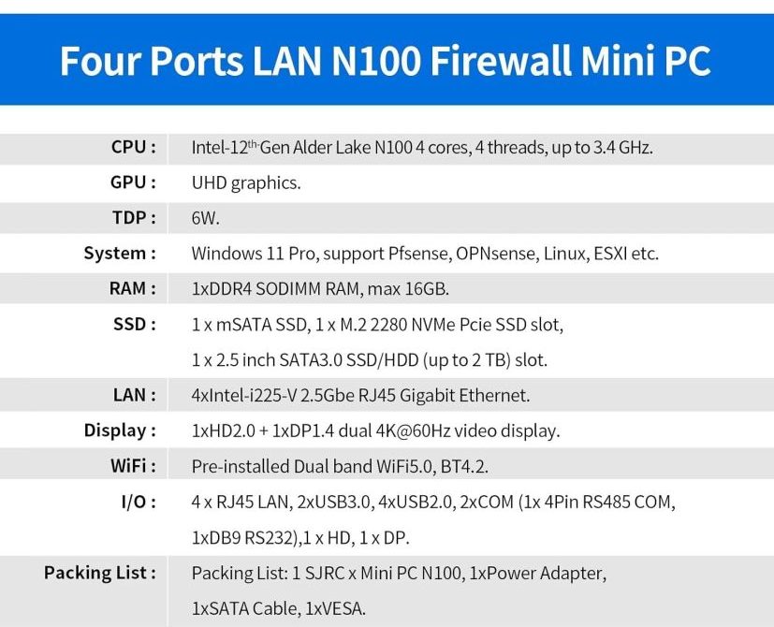Screen dimensions: 774x627
Task: Click the DDR4 SODIMM RAM specification
Action: coord(320,289)
